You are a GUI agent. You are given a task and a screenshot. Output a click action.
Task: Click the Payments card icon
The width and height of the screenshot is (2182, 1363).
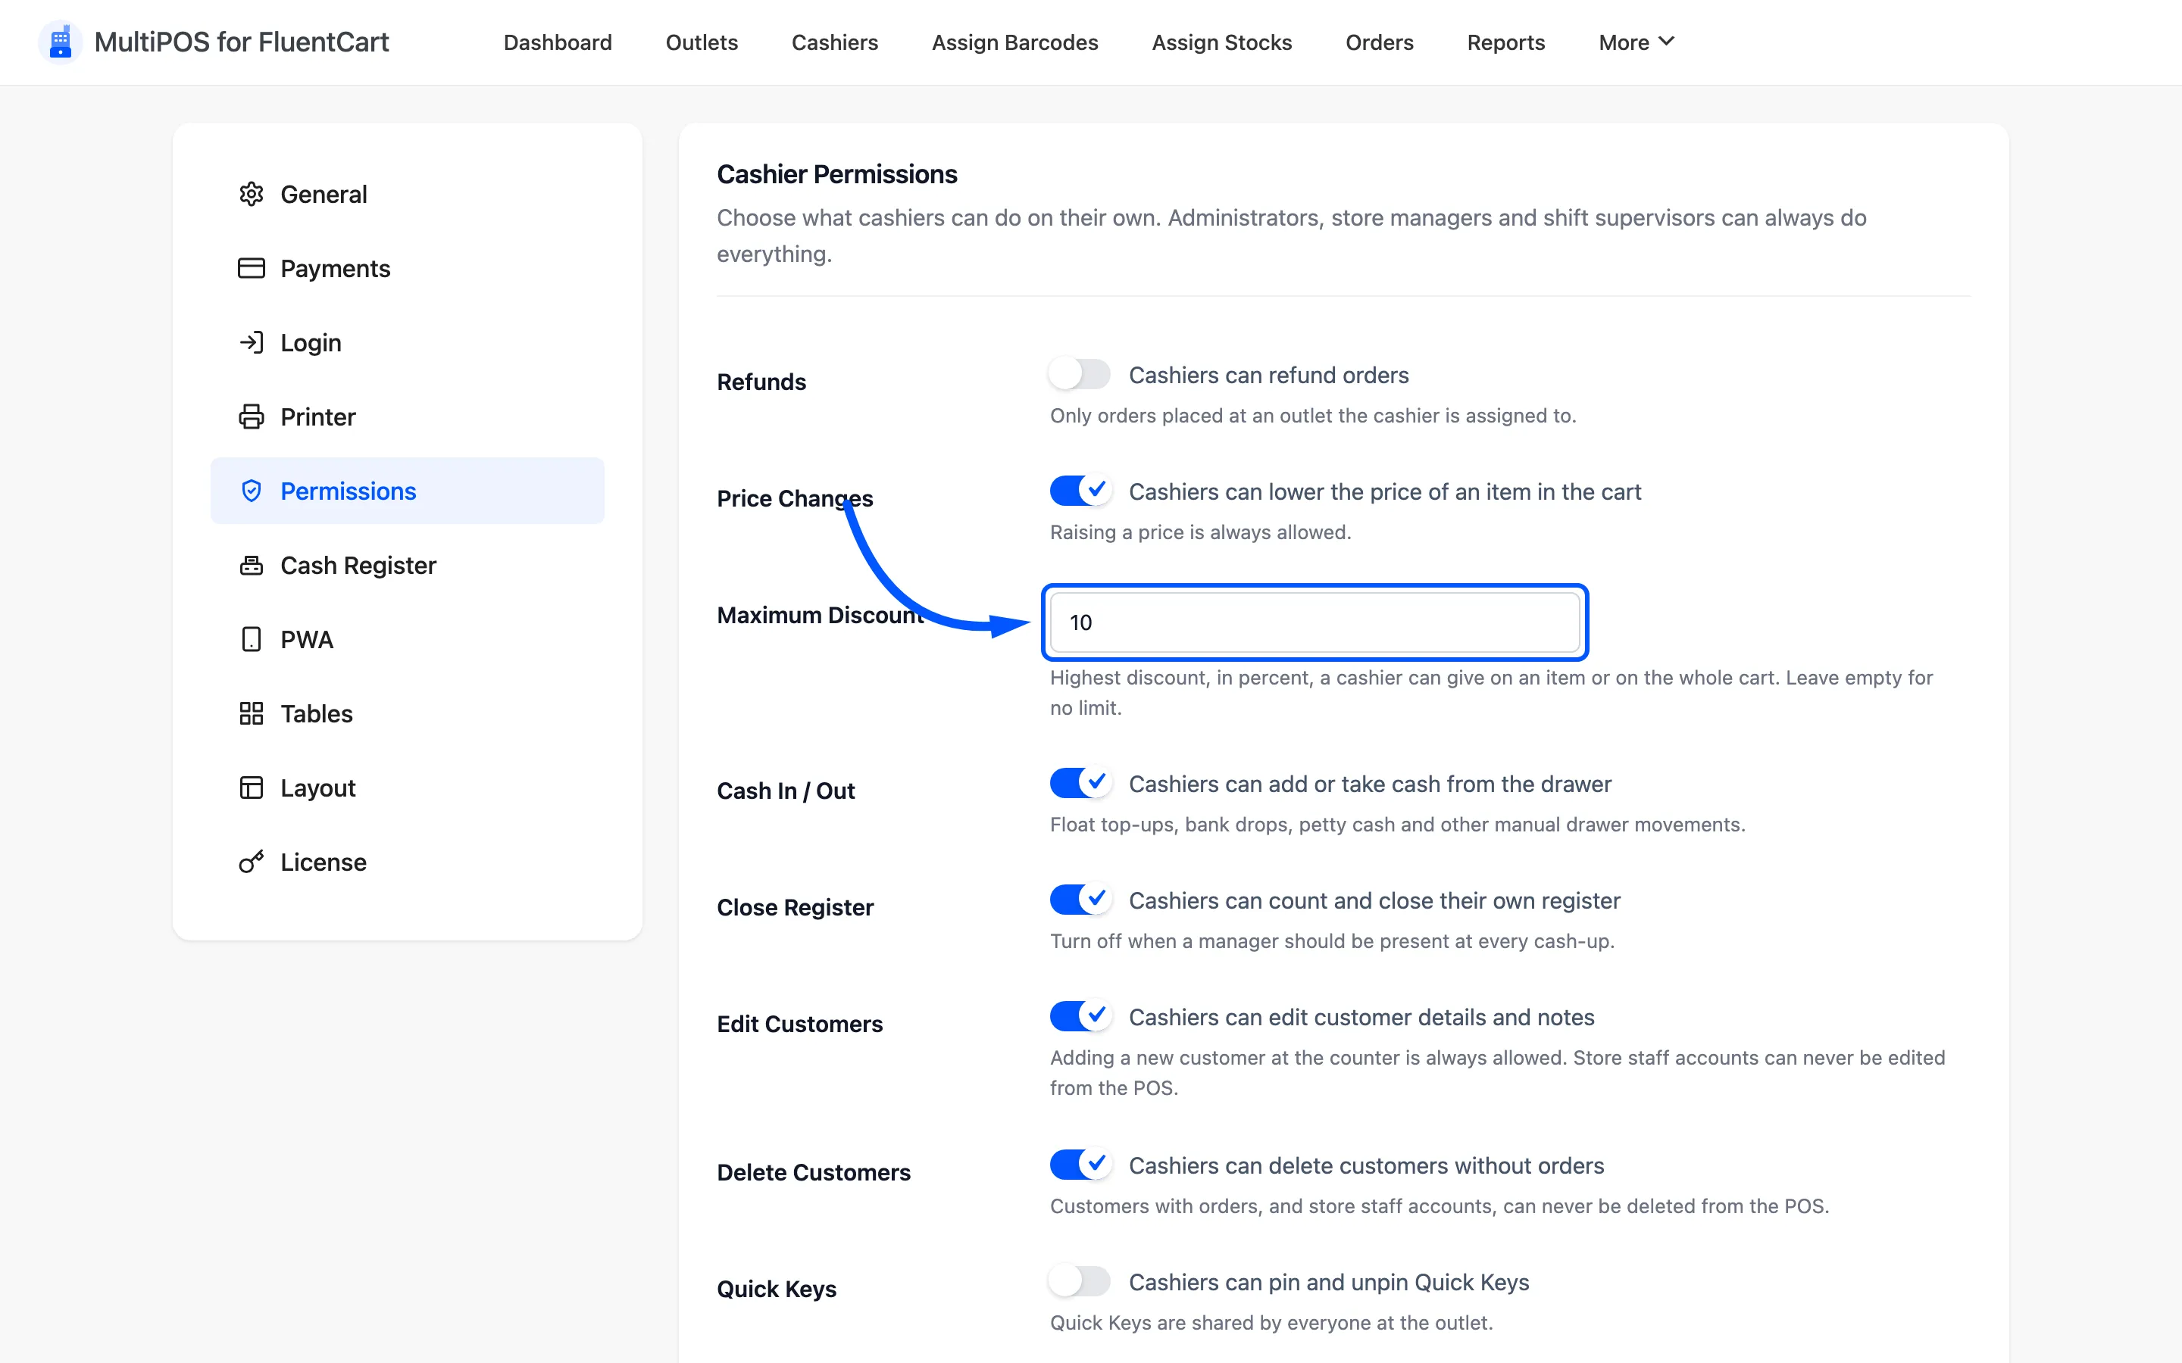click(x=251, y=269)
